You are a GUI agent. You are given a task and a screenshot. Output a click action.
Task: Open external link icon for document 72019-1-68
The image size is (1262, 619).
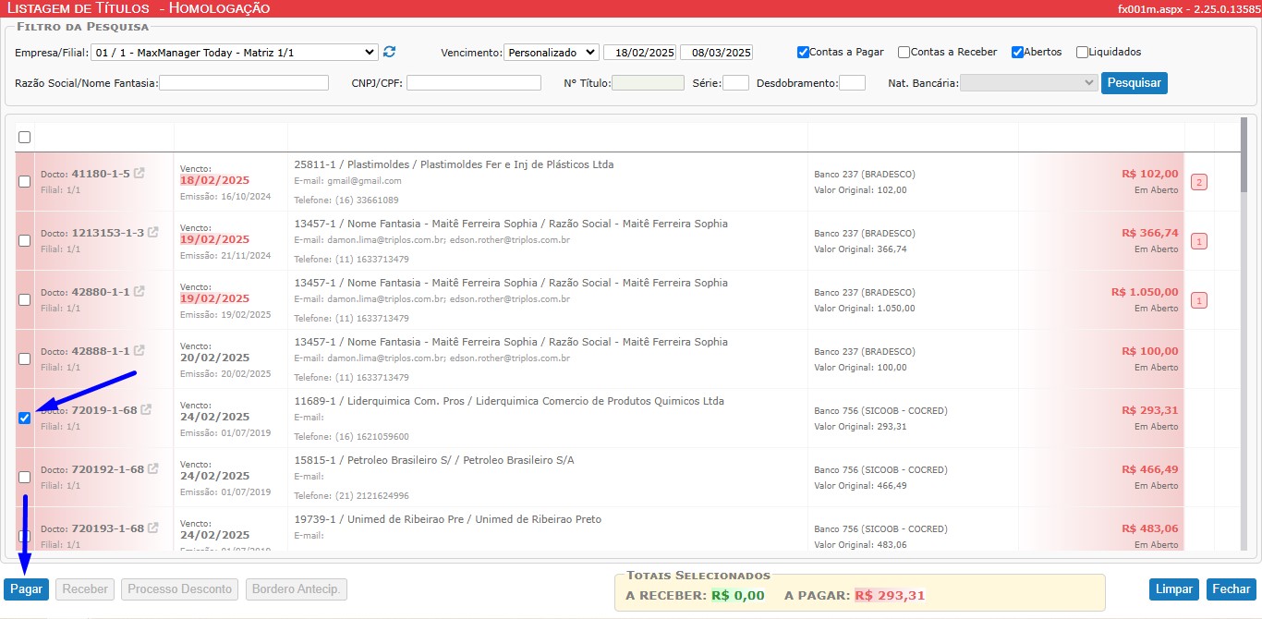(146, 409)
